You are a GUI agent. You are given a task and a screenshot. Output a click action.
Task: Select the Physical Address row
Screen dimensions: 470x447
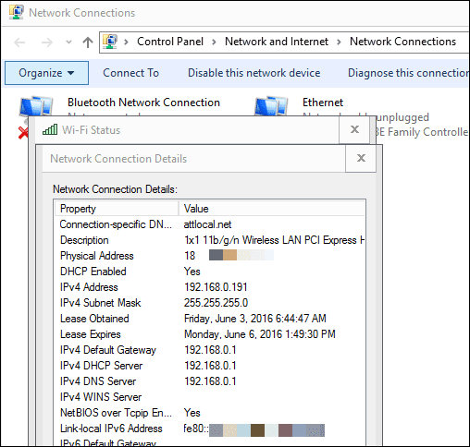tap(210, 256)
